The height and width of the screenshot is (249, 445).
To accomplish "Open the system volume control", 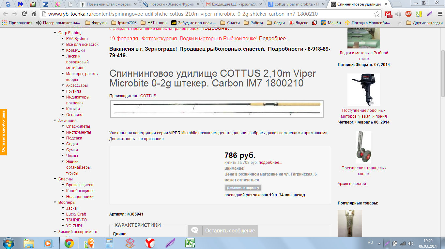I will click(x=410, y=243).
